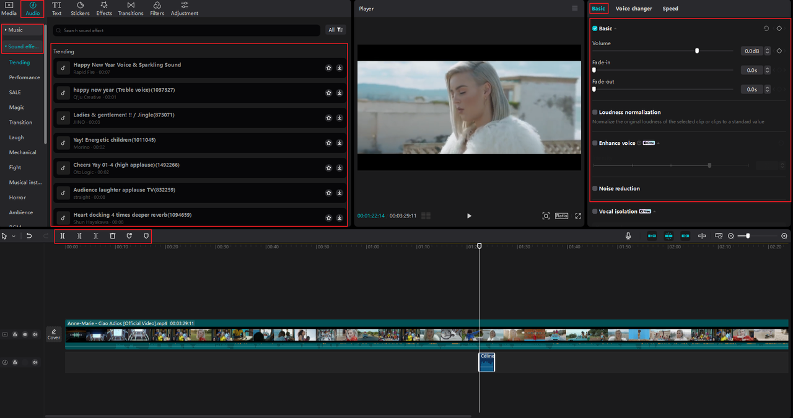The height and width of the screenshot is (418, 793).
Task: Toggle auto snapping in timeline toolbar
Action: pos(668,236)
